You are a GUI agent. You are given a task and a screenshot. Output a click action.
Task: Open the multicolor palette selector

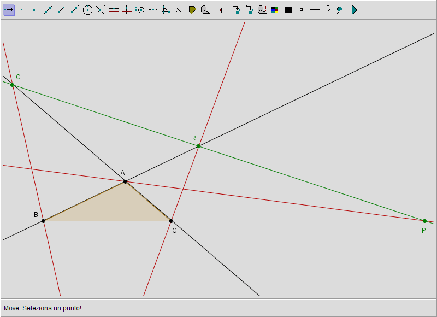(x=275, y=10)
